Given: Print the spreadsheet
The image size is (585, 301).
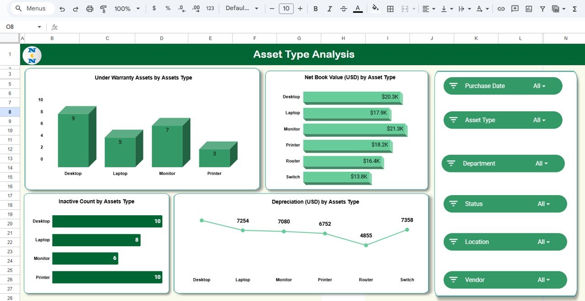Looking at the screenshot, I should coord(90,8).
